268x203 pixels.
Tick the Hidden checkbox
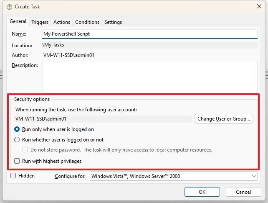click(13, 176)
